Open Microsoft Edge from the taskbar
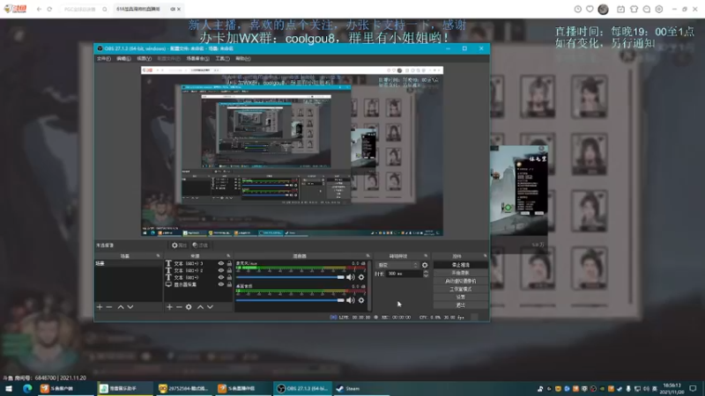Viewport: 705px width, 396px height. [27, 388]
